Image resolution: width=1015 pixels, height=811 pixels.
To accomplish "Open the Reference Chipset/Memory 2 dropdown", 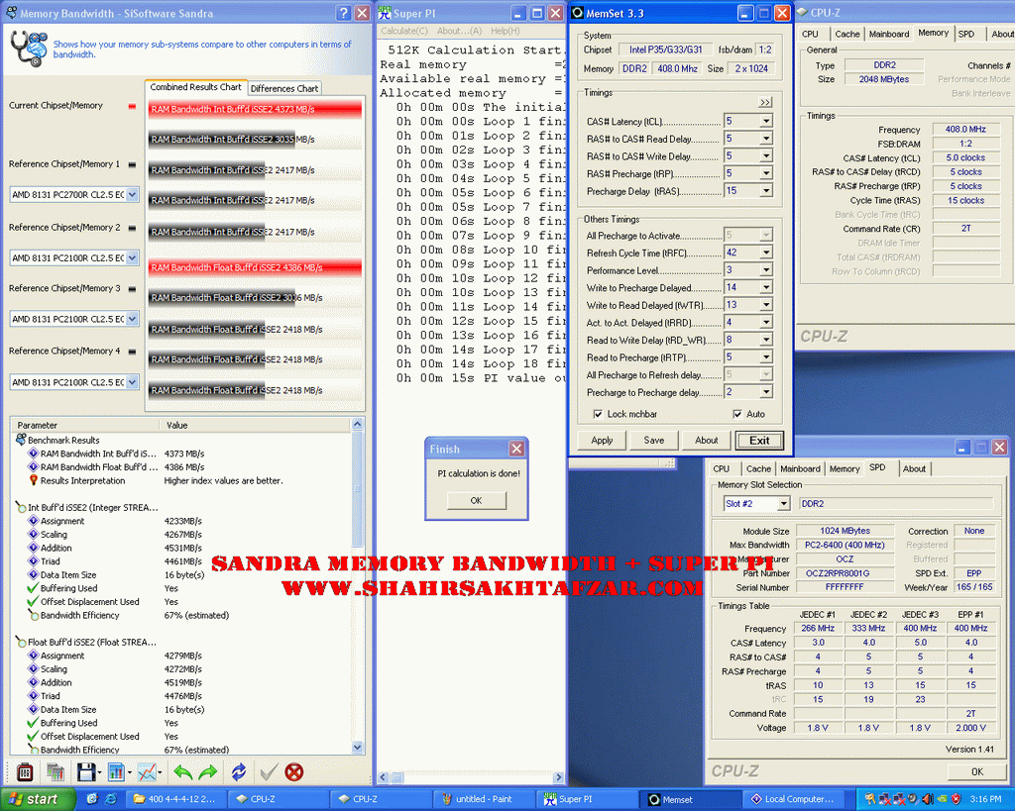I will tap(132, 257).
